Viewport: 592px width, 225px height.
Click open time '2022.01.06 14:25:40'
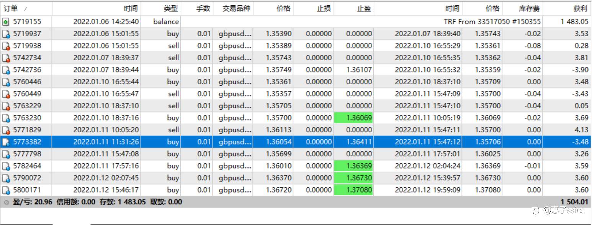[106, 22]
